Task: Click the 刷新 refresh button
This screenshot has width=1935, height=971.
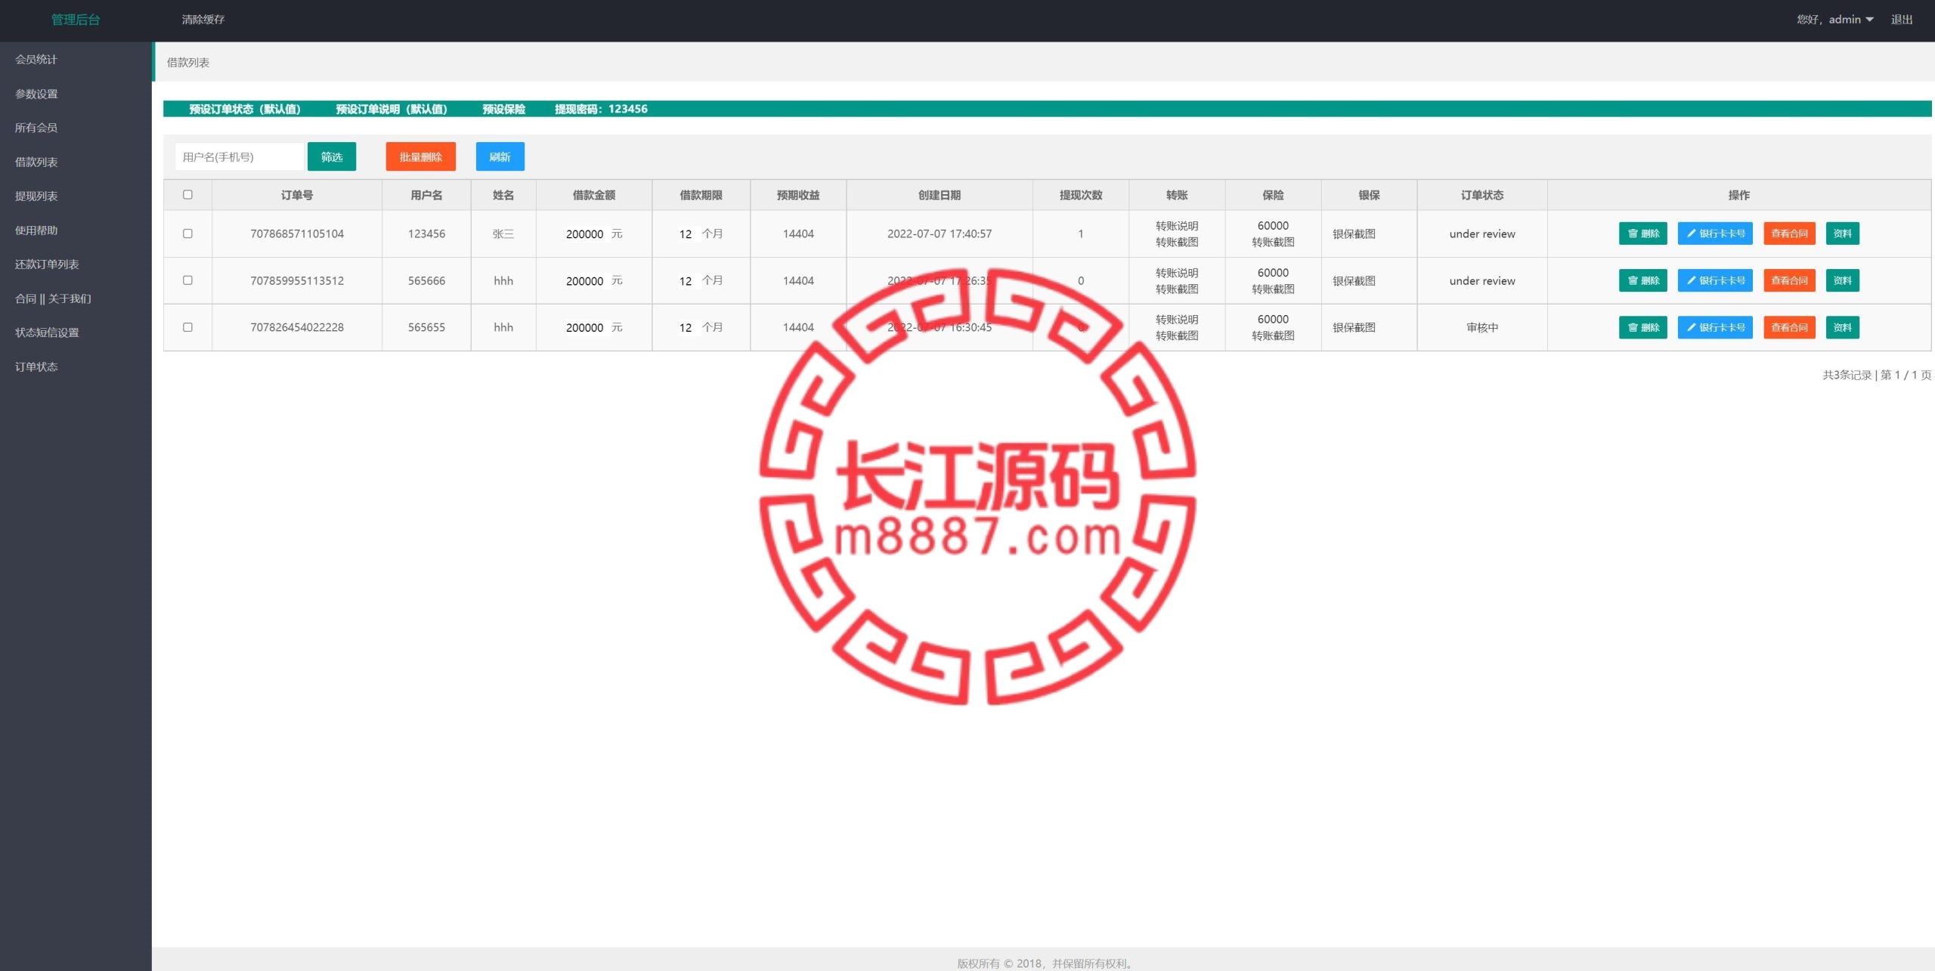Action: [x=500, y=156]
